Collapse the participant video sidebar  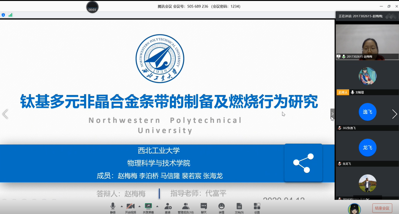pyautogui.click(x=332, y=114)
